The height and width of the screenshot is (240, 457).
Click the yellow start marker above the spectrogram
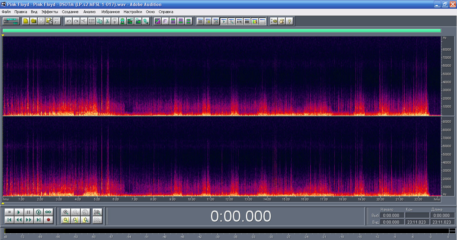coord(3,35)
